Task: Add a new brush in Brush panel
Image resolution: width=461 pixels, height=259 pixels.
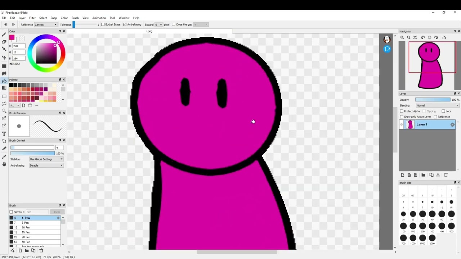Action: point(20,250)
